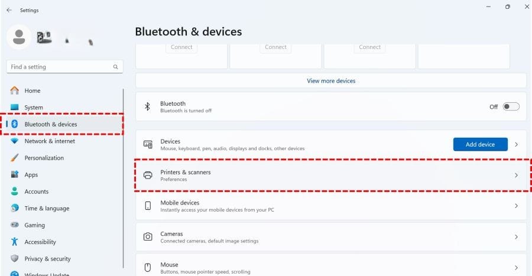Select Time & language in sidebar
532x276 pixels.
click(x=47, y=209)
